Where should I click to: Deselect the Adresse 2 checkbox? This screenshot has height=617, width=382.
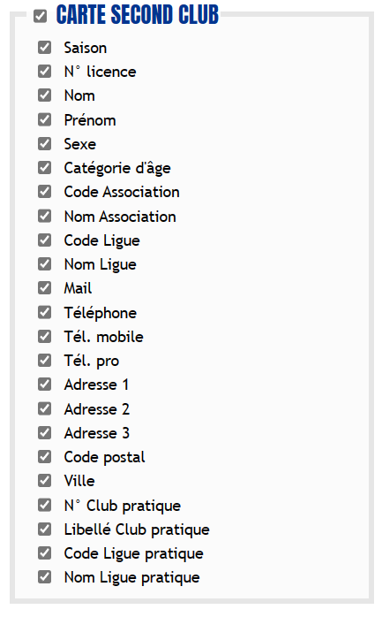[45, 409]
